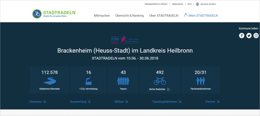Viewport: 260px width, 116px height.
Task: Click the globe icon for language
Action: coord(198,4)
